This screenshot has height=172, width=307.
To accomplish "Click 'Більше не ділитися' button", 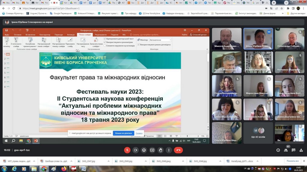I will click(x=124, y=133).
